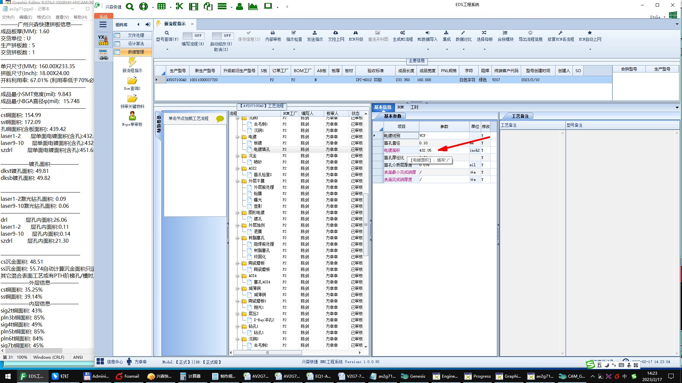Click the 文控上网 cloud icon

click(336, 33)
